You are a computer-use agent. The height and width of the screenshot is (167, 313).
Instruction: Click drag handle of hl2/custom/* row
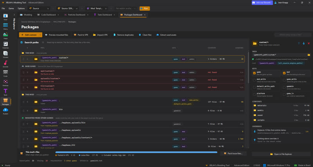point(23,87)
